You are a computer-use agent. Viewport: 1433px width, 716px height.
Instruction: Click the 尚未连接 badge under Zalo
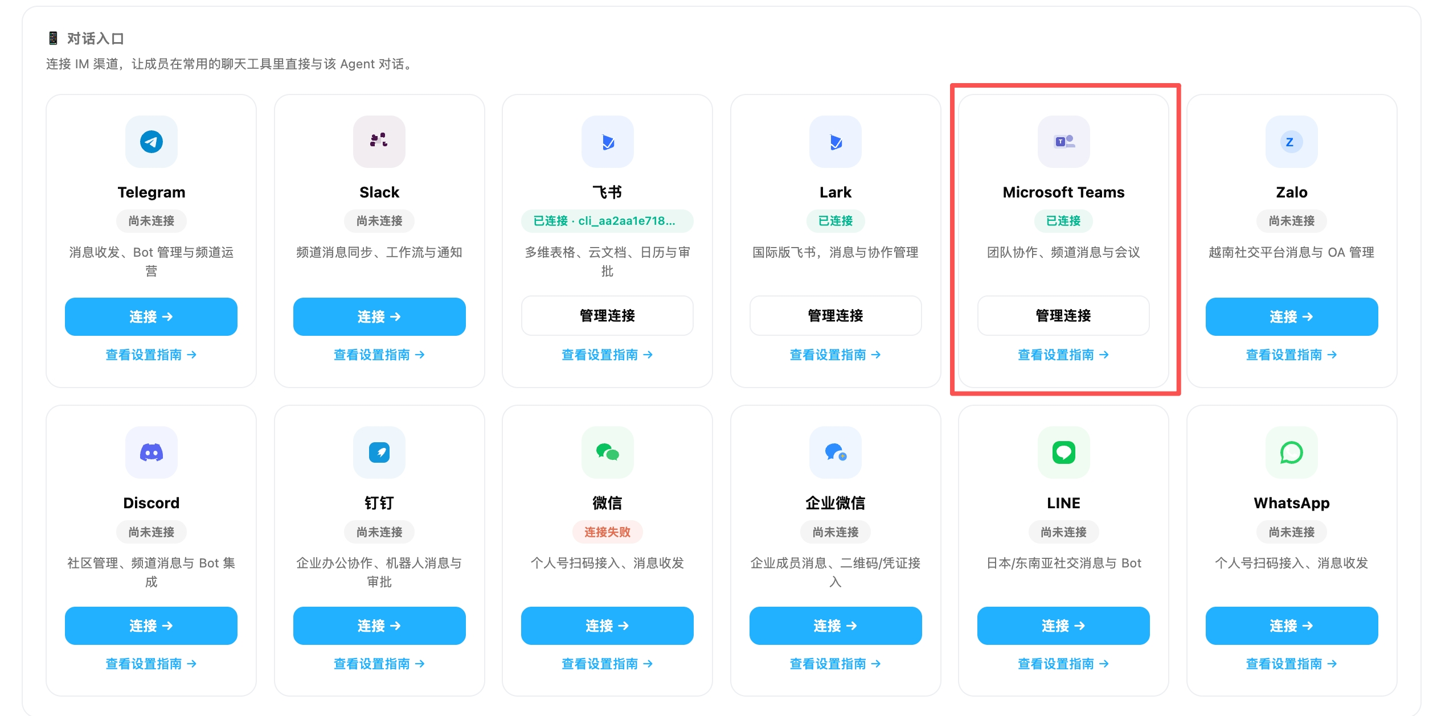(1292, 221)
